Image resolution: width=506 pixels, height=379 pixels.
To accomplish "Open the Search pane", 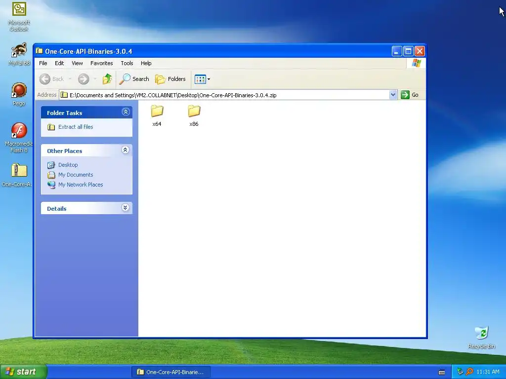I will [134, 79].
